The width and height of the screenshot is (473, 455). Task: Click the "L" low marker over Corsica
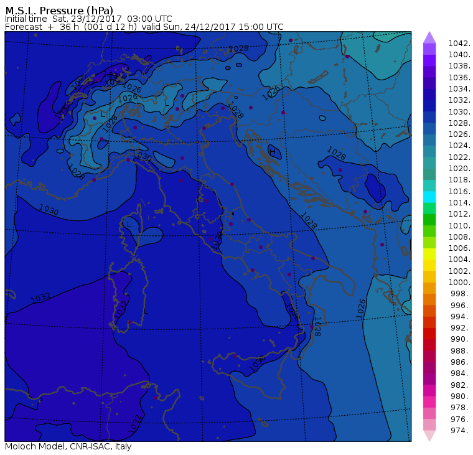[x=129, y=225]
